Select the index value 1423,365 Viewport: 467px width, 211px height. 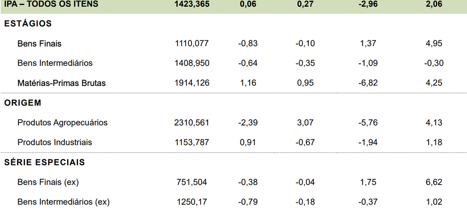coord(192,4)
